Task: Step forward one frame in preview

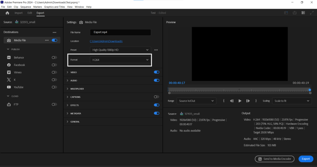Action: tap(248, 101)
